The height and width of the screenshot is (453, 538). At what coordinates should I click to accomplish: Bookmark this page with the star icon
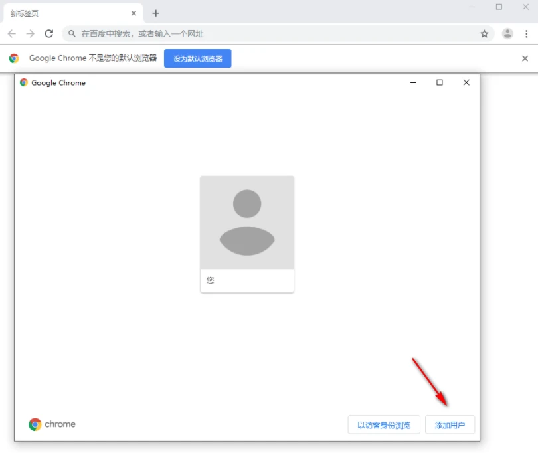[484, 34]
